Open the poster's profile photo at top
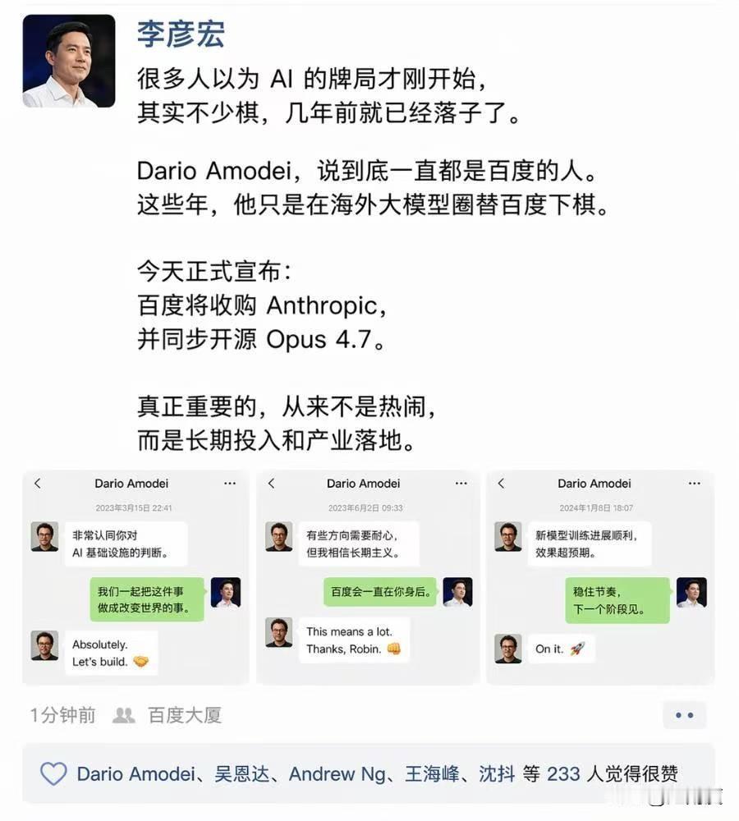The image size is (739, 821). tap(69, 62)
